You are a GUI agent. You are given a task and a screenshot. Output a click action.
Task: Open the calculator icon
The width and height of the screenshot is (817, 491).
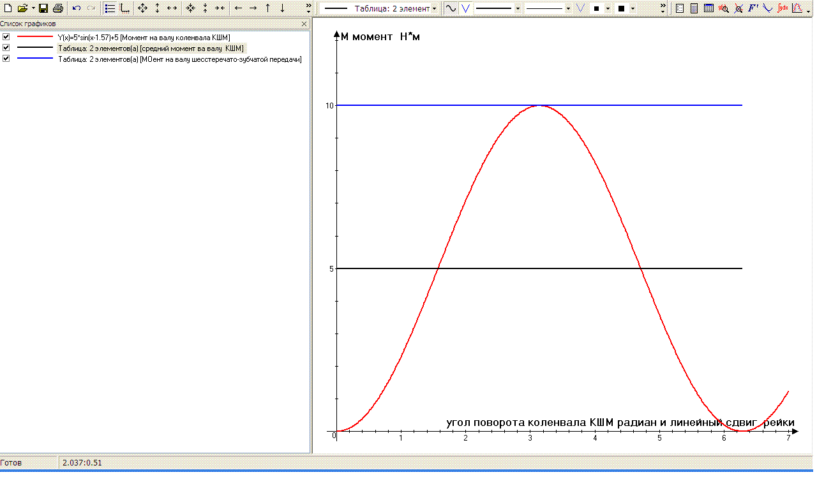[694, 8]
